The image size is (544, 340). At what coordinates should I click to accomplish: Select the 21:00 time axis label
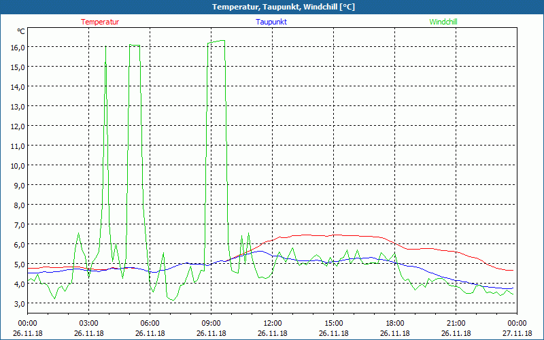(456, 323)
